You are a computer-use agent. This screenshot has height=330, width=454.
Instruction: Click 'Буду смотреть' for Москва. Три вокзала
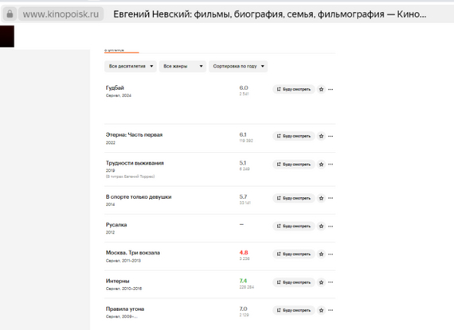(294, 254)
